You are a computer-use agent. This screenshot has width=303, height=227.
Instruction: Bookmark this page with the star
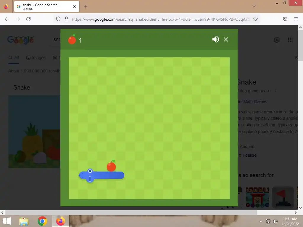tap(255, 19)
